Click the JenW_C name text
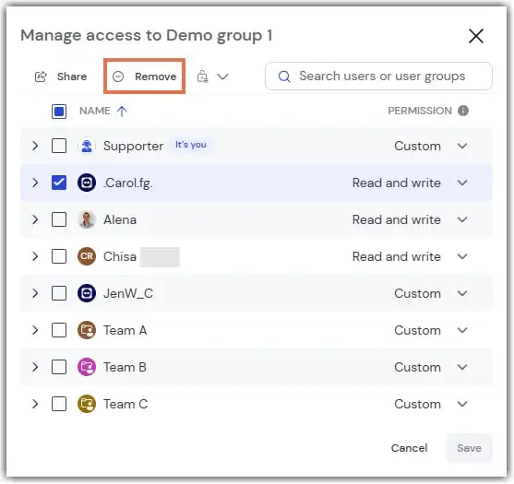 128,293
